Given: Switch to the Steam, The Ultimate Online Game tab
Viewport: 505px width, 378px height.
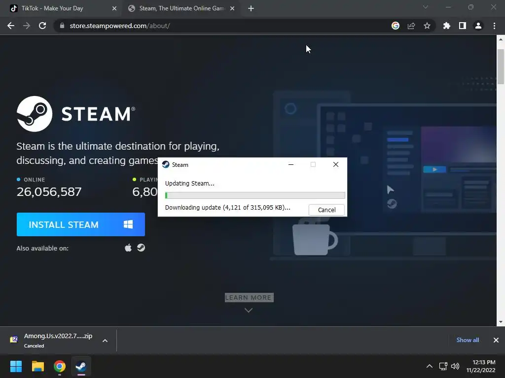Looking at the screenshot, I should coord(181,8).
